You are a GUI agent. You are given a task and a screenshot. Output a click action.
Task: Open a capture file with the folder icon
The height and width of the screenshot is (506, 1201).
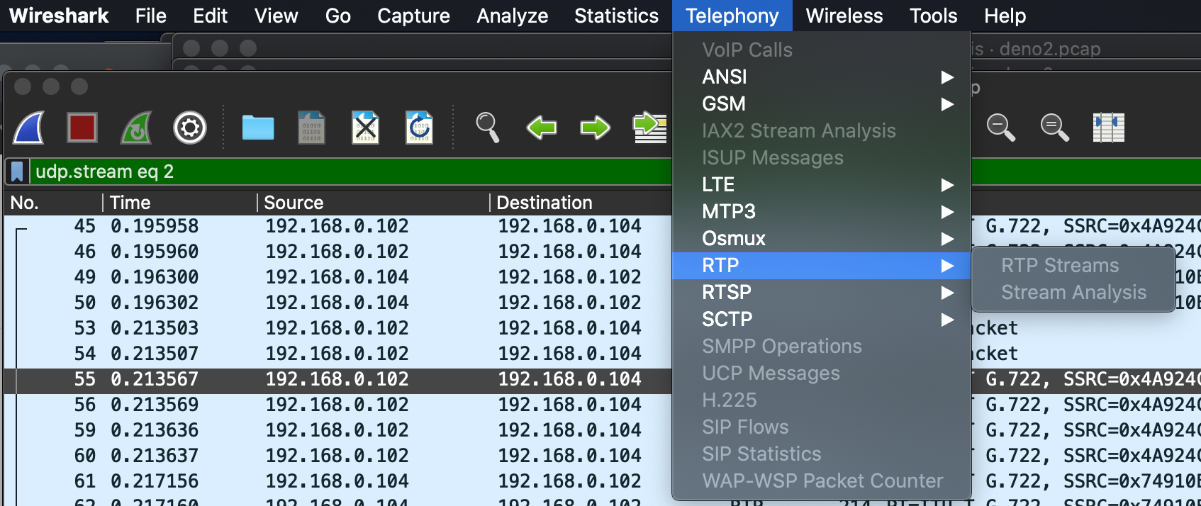tap(258, 128)
